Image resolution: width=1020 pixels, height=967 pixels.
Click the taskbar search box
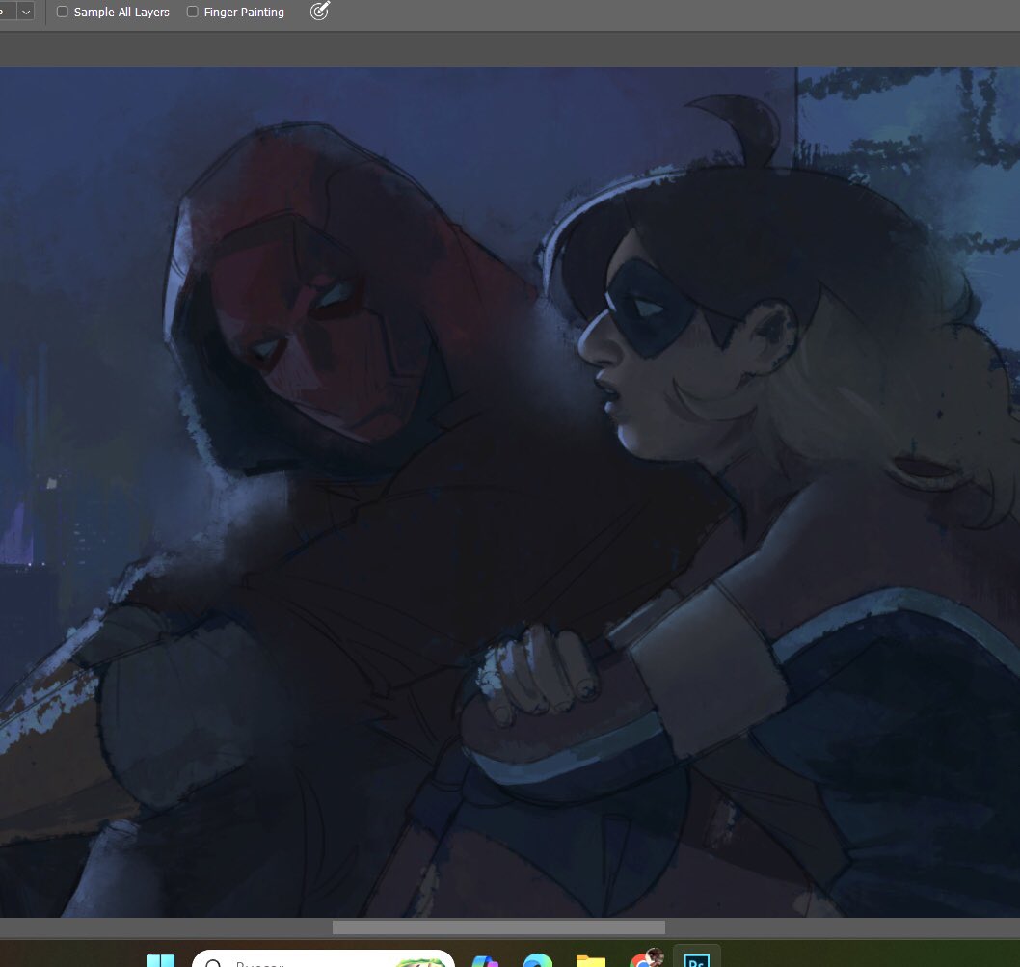pyautogui.click(x=323, y=959)
